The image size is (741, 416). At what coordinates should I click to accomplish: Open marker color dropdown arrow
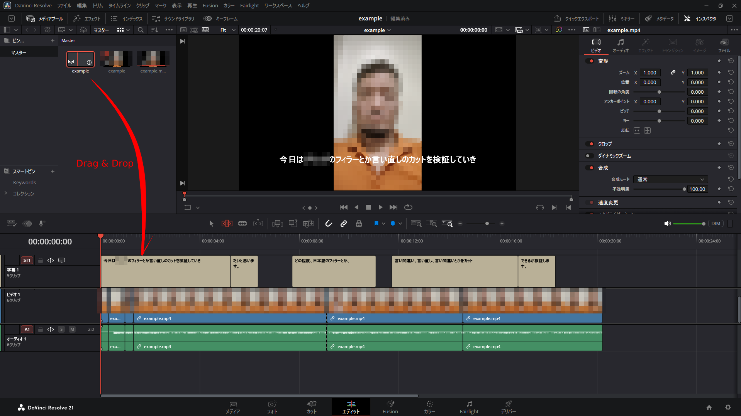click(x=400, y=224)
